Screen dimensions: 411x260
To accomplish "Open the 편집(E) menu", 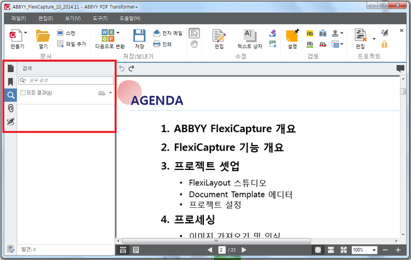I will (x=46, y=18).
